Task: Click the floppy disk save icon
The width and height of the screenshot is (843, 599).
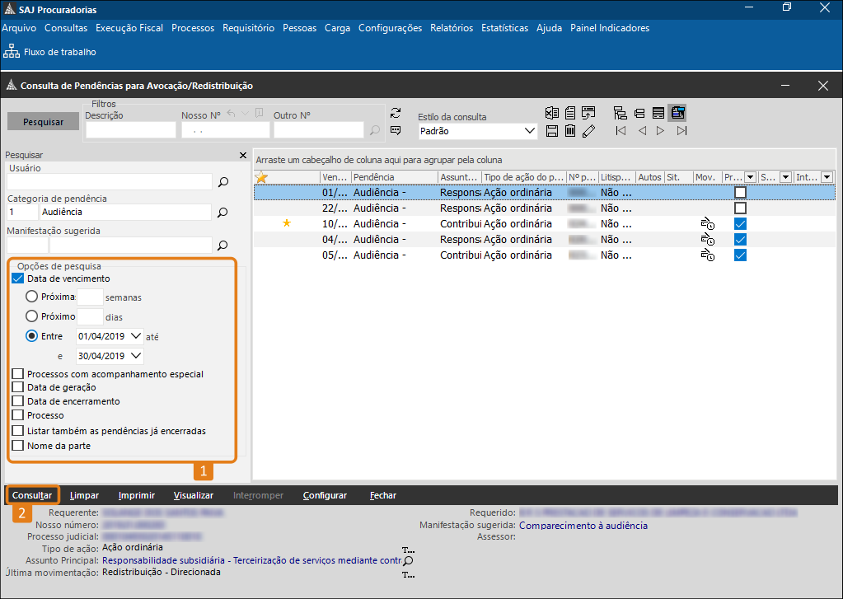Action: pyautogui.click(x=552, y=130)
